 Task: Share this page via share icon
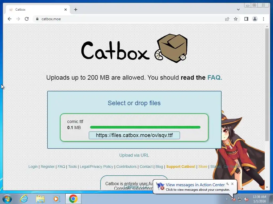(x=227, y=19)
